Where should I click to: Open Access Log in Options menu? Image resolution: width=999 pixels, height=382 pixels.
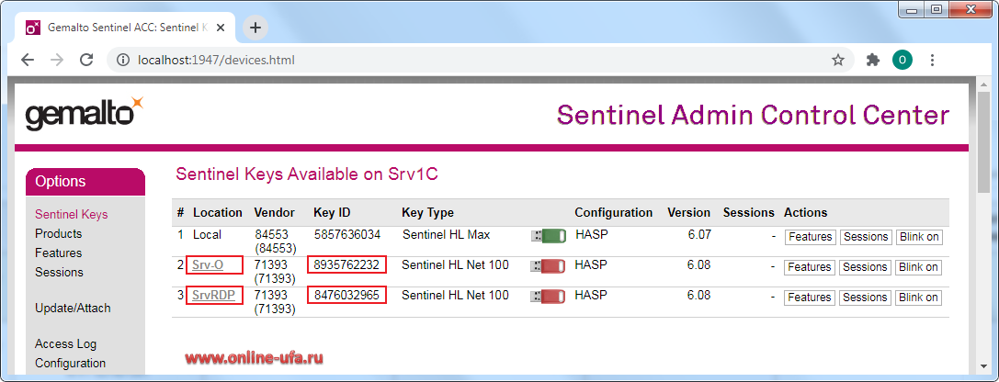coord(65,344)
